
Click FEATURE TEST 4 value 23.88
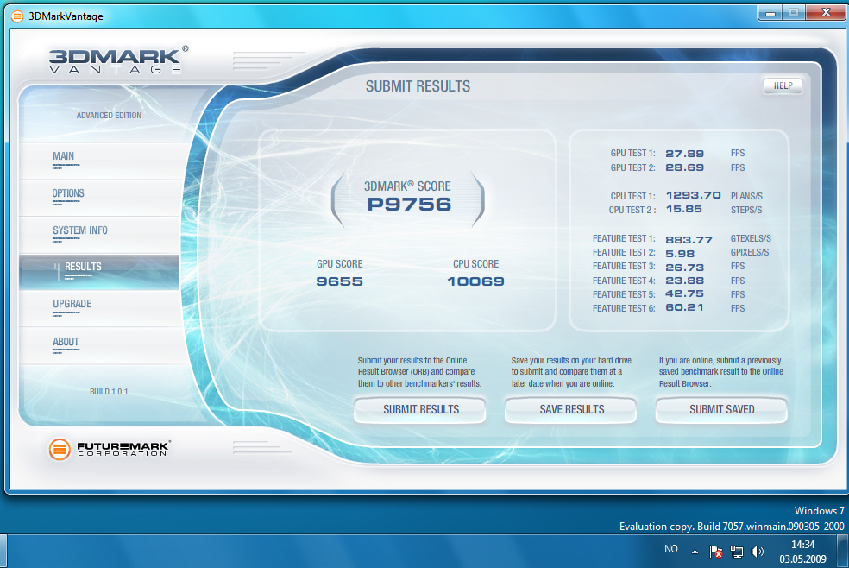(684, 281)
